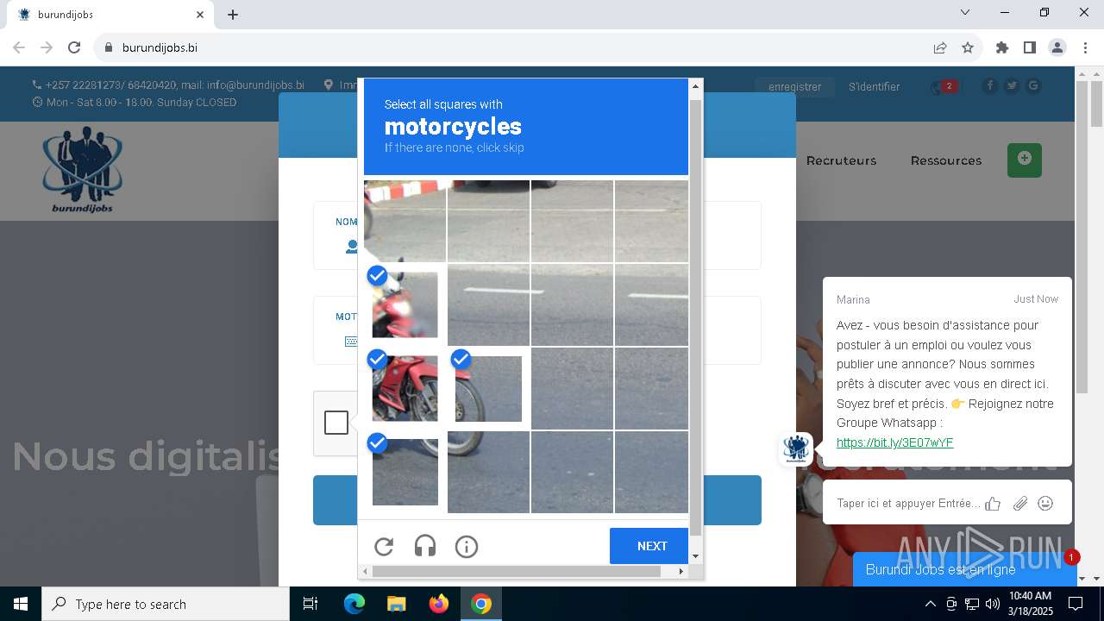
Task: Open Task View on taskbar
Action: [310, 604]
